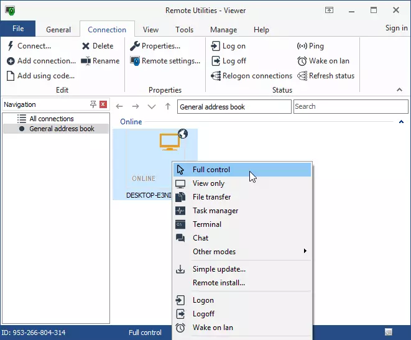Expand the Other modes submenu
This screenshot has width=411, height=340.
pos(305,251)
